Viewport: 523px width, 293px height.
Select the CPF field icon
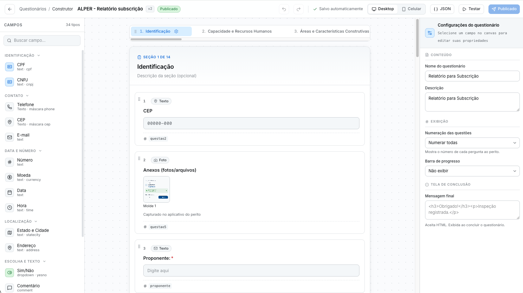[x=10, y=67]
